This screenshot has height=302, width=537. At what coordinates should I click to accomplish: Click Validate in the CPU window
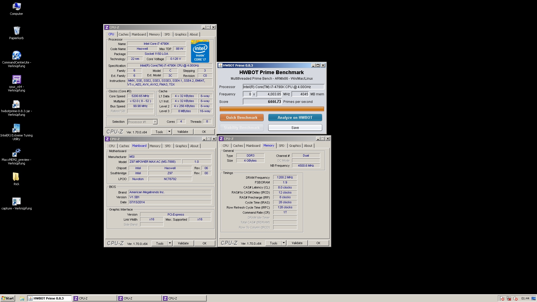183,132
